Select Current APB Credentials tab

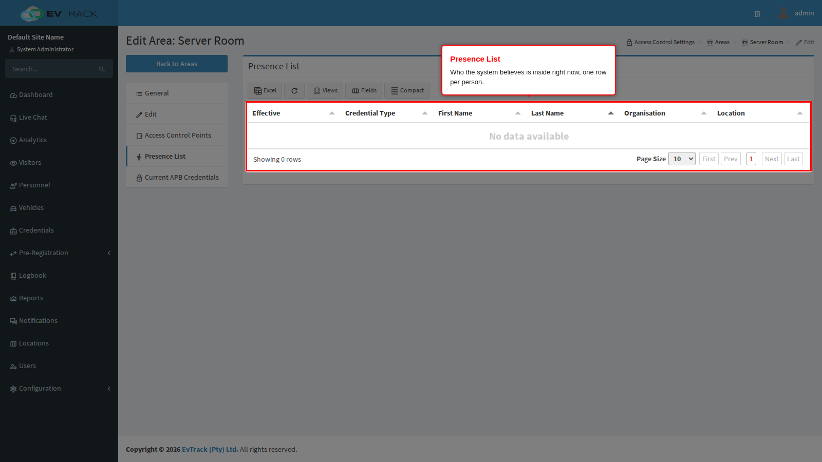177,178
